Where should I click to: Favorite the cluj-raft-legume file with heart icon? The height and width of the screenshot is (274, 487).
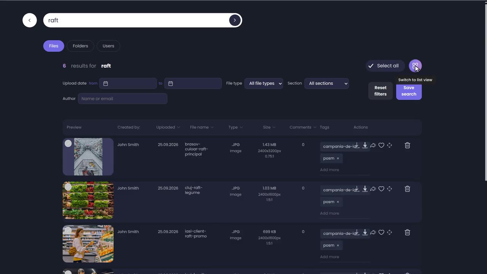381,189
